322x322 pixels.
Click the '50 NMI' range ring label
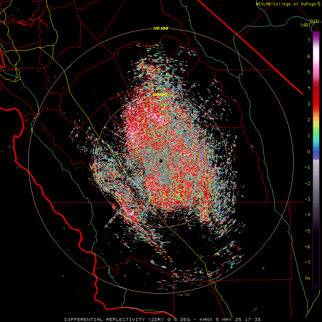click(x=161, y=94)
